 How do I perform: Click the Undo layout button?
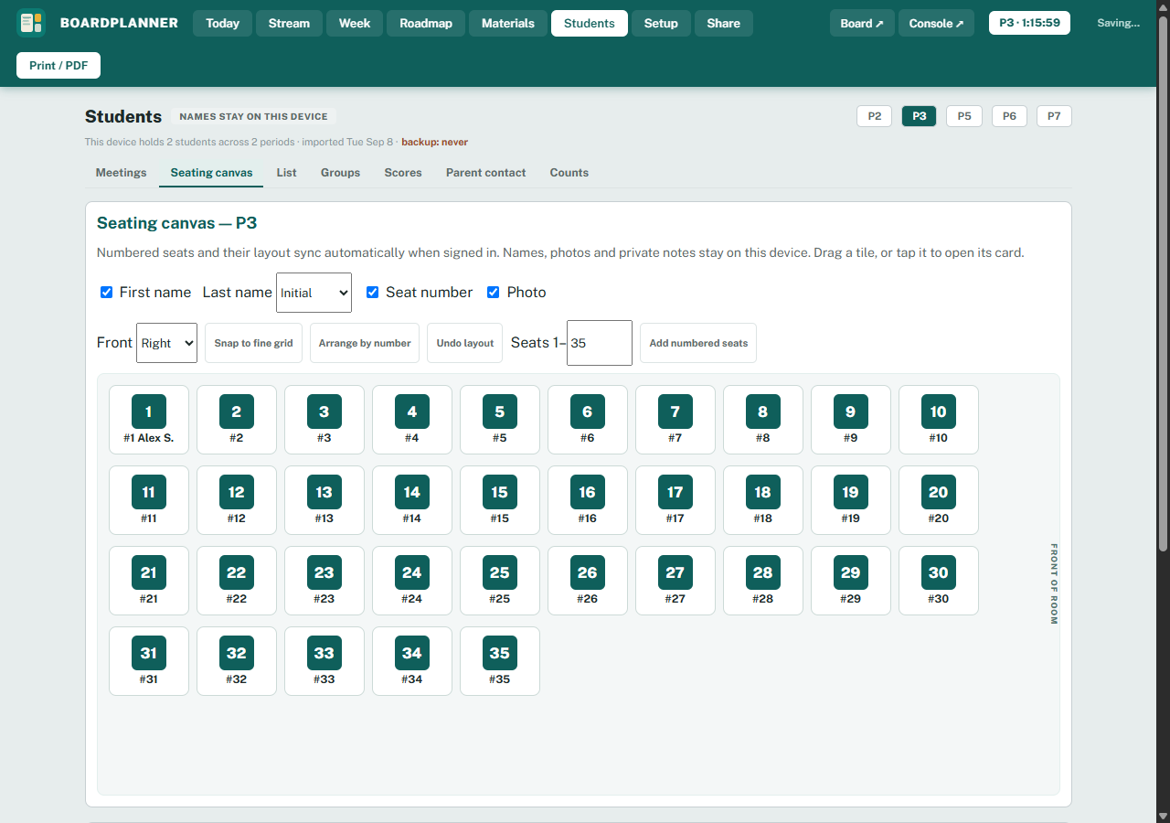(x=464, y=343)
